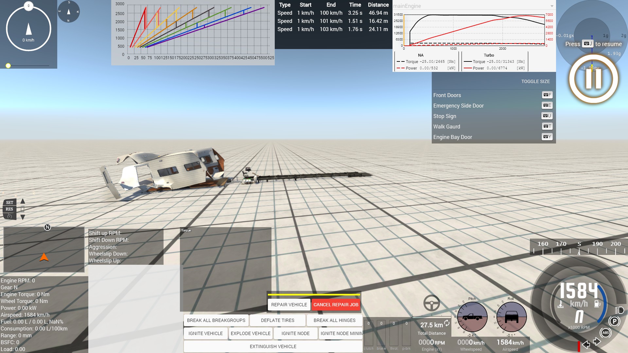628x353 pixels.
Task: Click the BREAK ALL HINGES button
Action: tap(334, 320)
